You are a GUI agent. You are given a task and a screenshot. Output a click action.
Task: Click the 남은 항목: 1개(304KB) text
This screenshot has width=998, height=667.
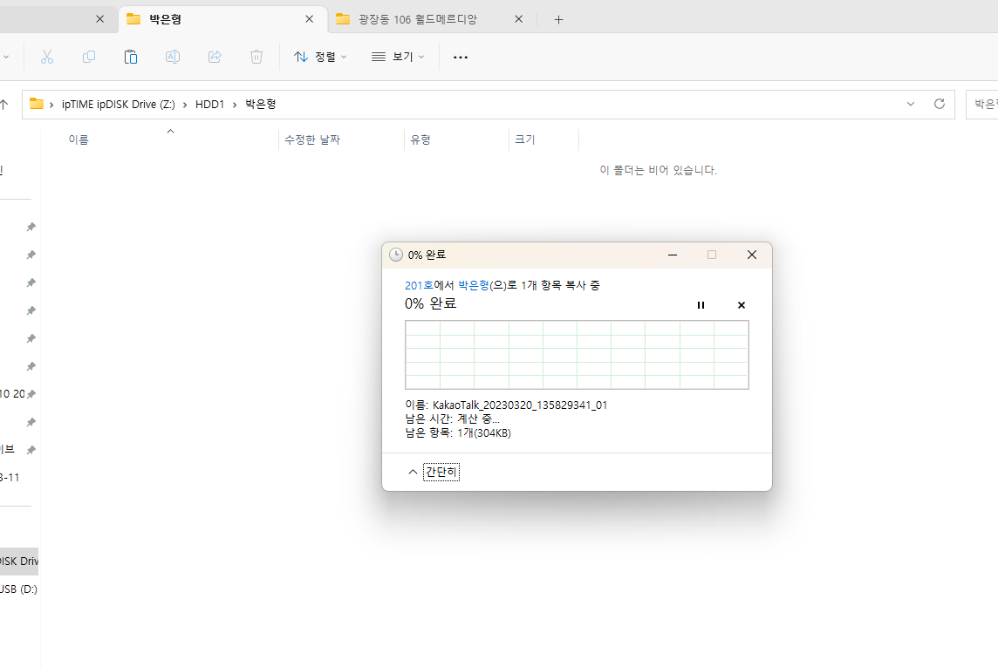pyautogui.click(x=458, y=433)
